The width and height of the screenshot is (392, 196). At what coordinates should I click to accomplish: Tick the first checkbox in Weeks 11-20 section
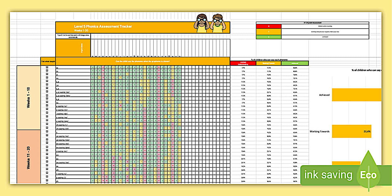point(47,131)
